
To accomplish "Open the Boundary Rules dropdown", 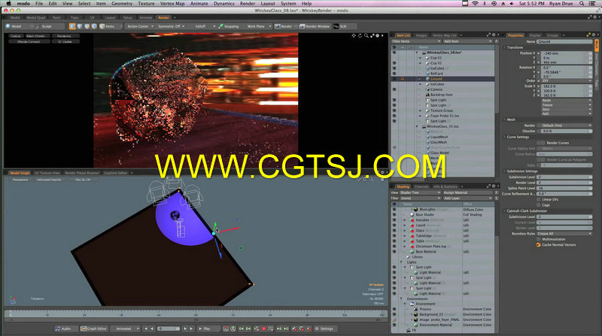I will (x=564, y=234).
